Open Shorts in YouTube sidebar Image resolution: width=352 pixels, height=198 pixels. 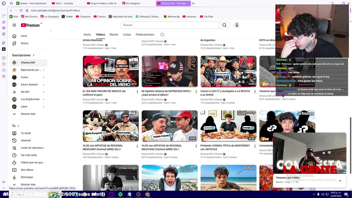point(29,43)
